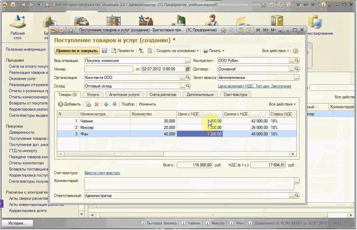This screenshot has width=357, height=230.
Task: Open Создать на основании dropdown
Action: tap(177, 51)
